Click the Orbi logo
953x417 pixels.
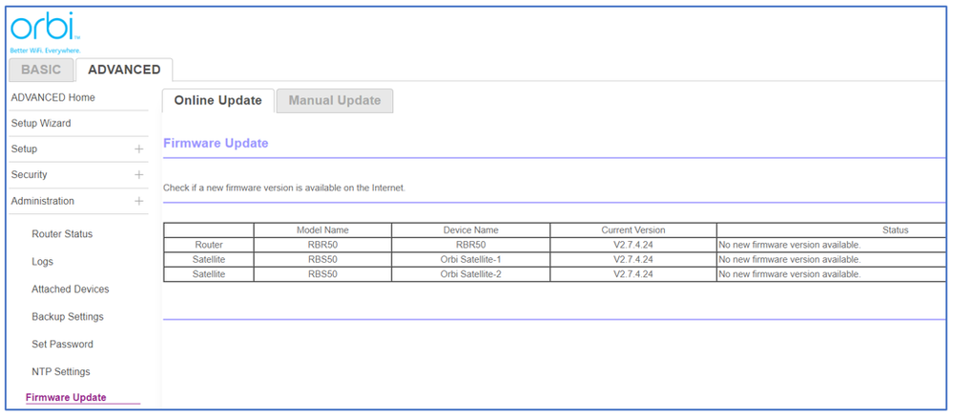click(45, 27)
